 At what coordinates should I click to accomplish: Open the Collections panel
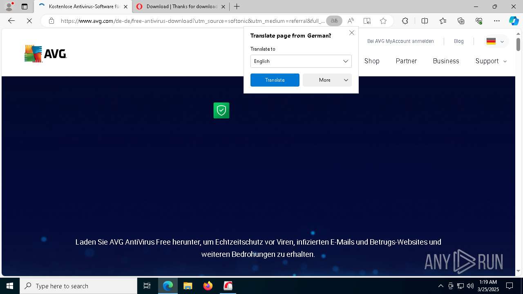coord(461,21)
